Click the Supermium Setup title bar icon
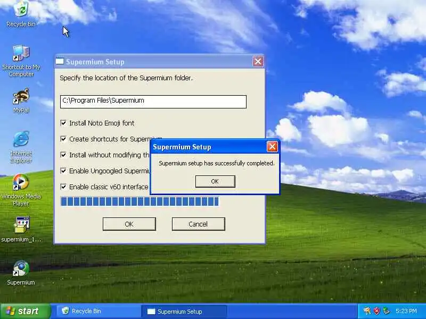The width and height of the screenshot is (426, 319). 60,62
